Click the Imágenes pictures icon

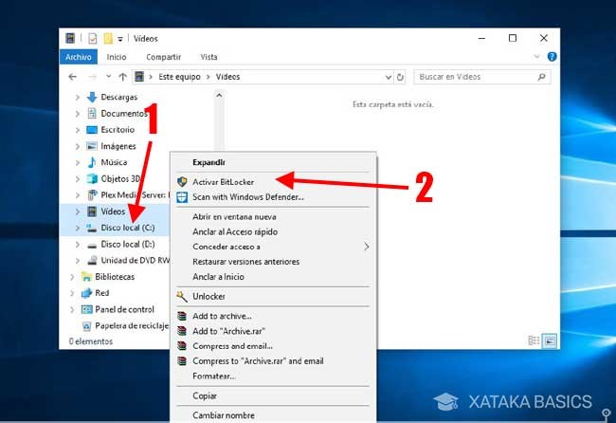[x=92, y=146]
